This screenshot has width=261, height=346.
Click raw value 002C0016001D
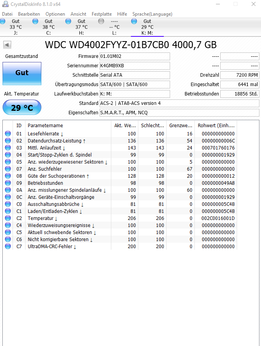[218, 218]
